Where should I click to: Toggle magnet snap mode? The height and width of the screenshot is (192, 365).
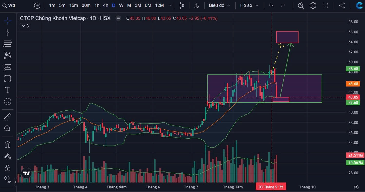click(x=8, y=145)
